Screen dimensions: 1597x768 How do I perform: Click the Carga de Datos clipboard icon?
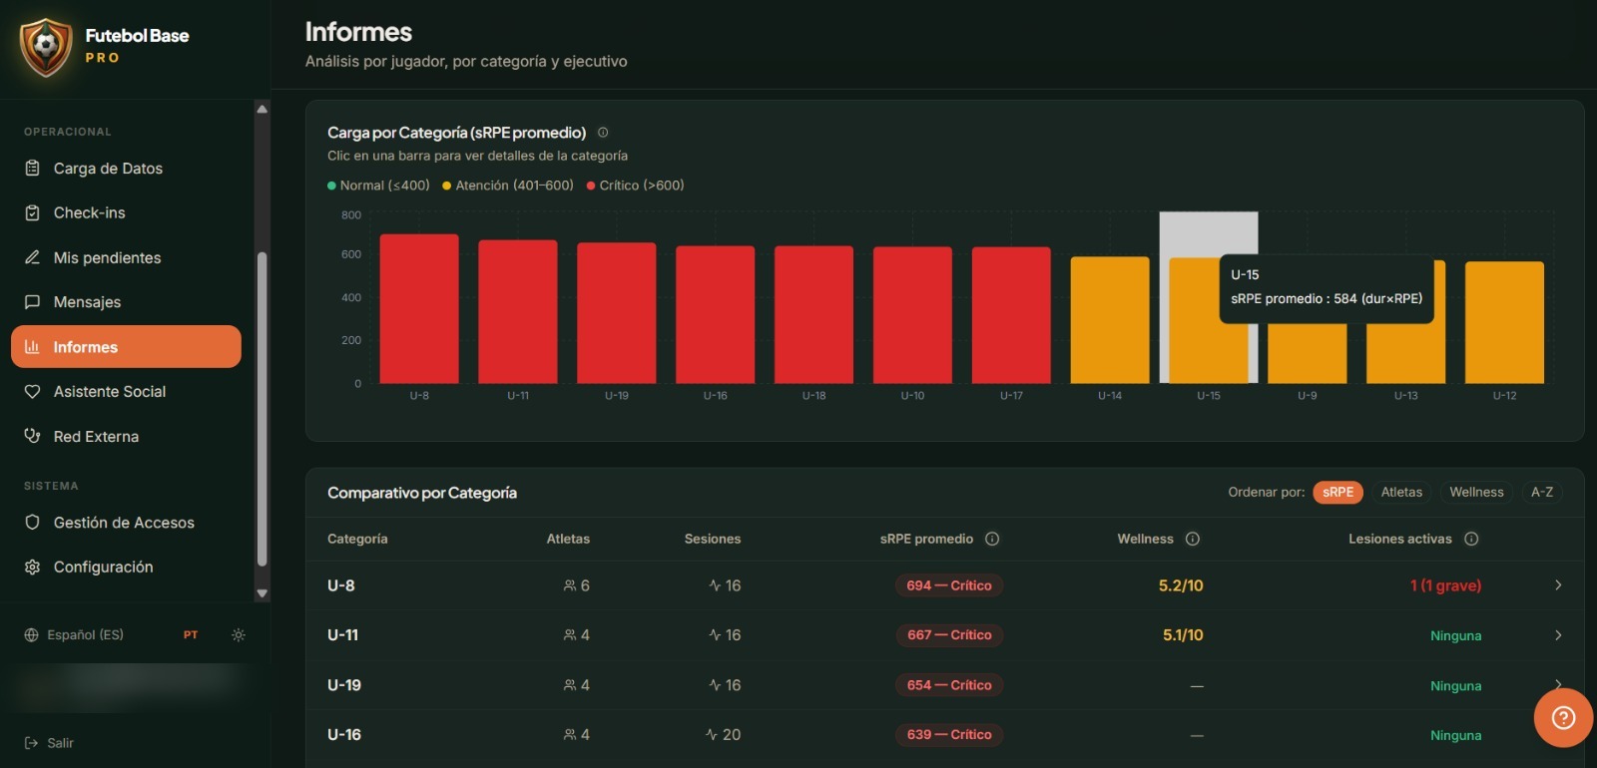[x=32, y=169]
